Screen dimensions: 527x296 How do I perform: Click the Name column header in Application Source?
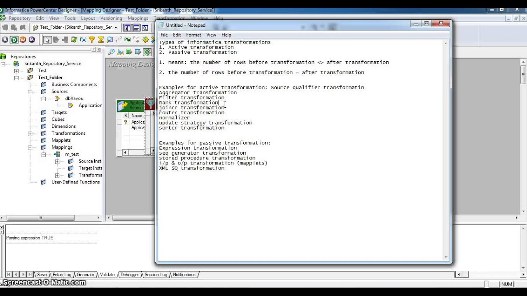click(138, 116)
